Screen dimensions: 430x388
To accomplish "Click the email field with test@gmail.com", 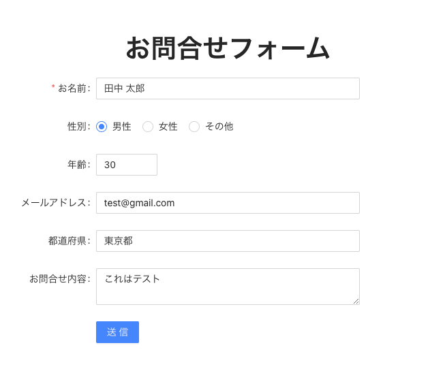I will [x=228, y=203].
